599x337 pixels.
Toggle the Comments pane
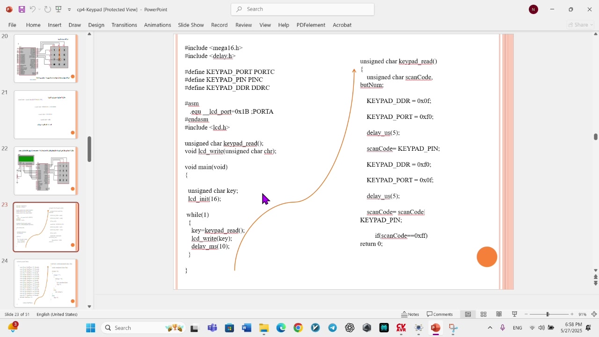[x=439, y=315]
